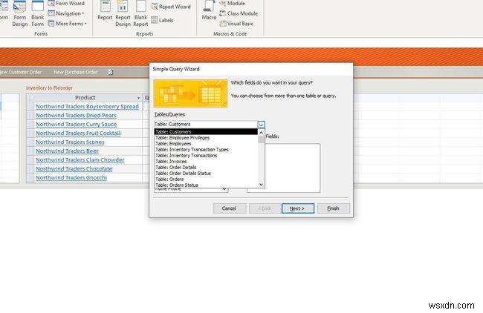Screen dimensions: 483x313
Task: Open Report Design view
Action: (x=123, y=14)
